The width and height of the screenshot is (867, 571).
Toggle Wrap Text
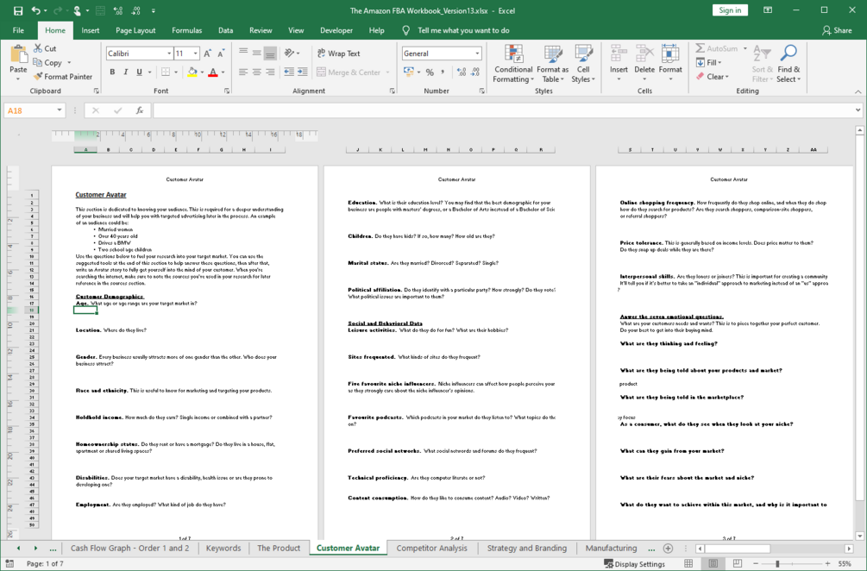[x=338, y=53]
